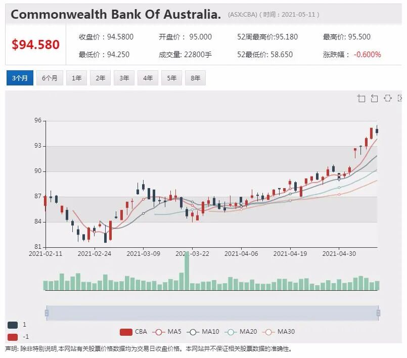Toggle the MA5 line in legend

167,332
